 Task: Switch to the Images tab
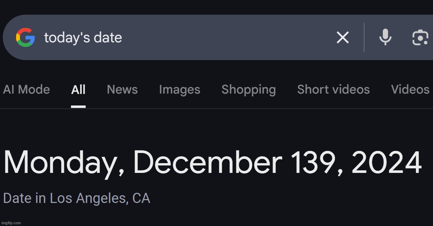[x=179, y=90]
